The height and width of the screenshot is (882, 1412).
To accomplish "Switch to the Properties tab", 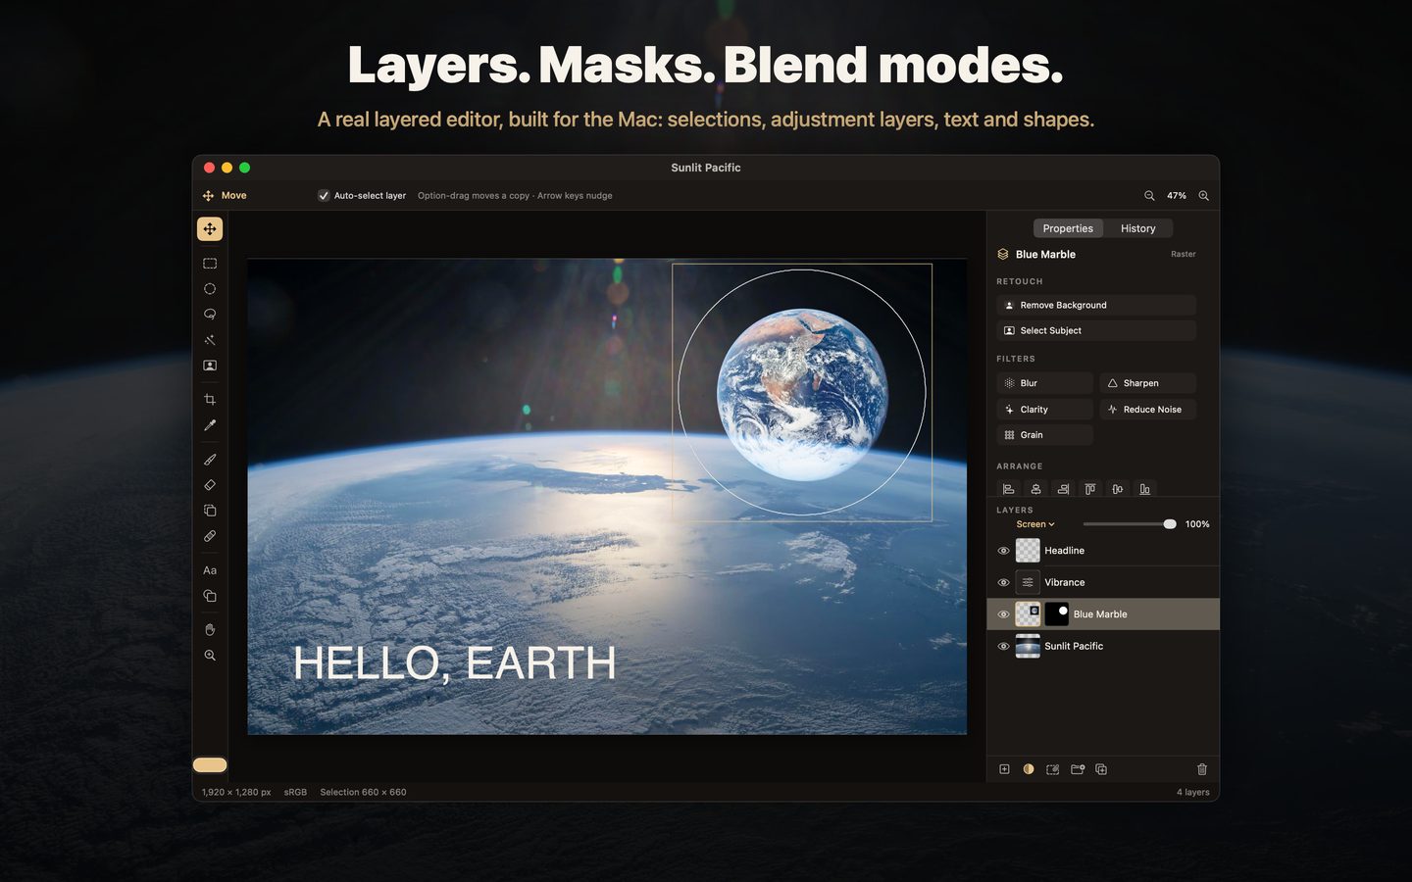I will [1068, 228].
